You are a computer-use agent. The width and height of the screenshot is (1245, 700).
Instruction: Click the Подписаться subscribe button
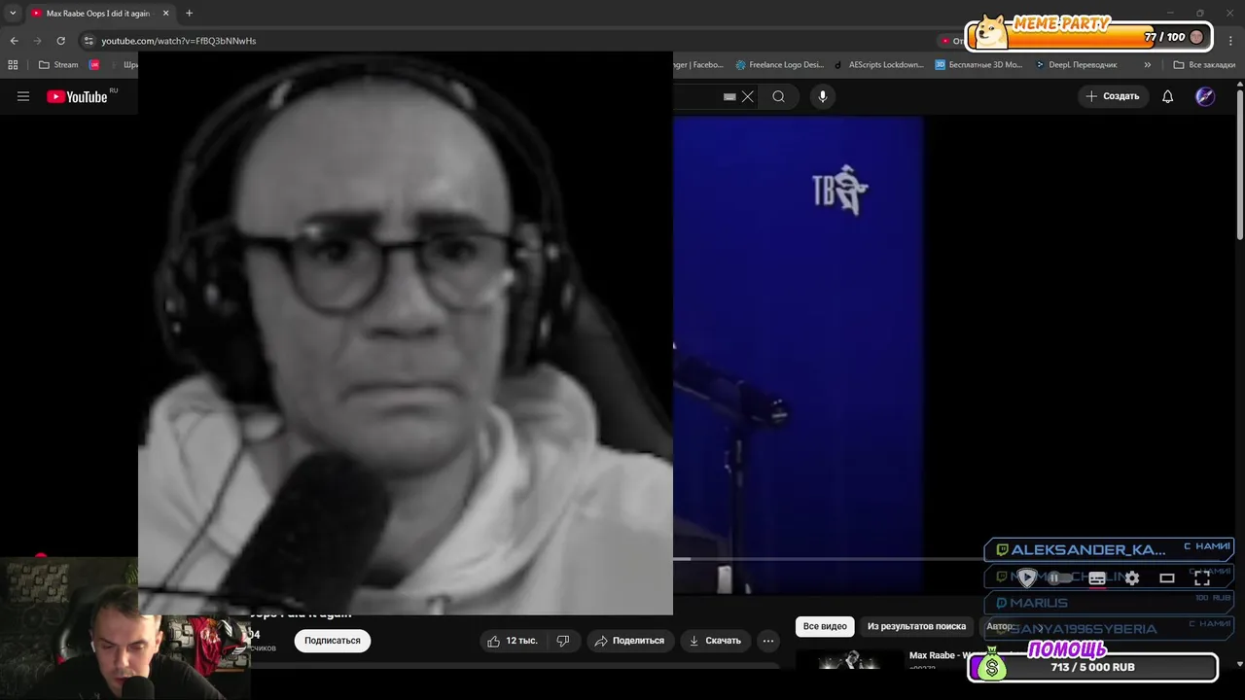point(333,641)
